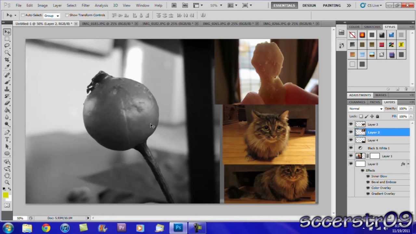Click the Essentials workspace button
The image size is (416, 234).
[284, 6]
